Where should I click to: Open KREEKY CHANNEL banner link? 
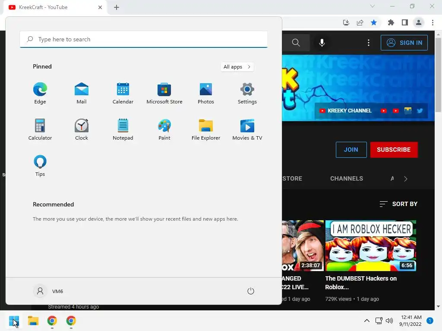[x=345, y=111]
